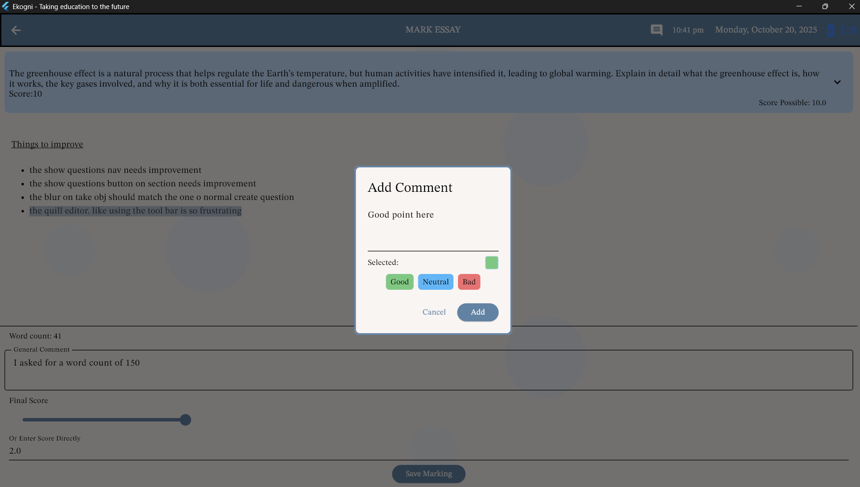Select the Good comment type
Screen dimensions: 860x487
399,282
